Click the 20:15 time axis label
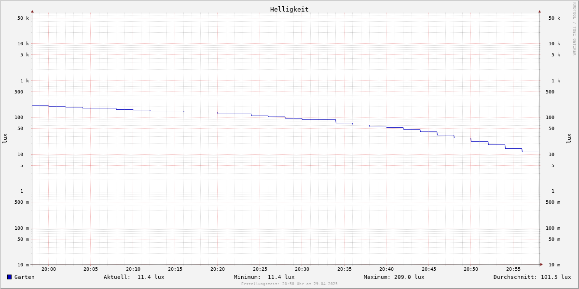 [x=175, y=269]
